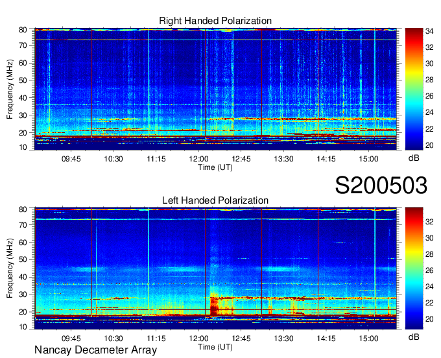The image size is (441, 358).
Task: Click "14:15" time tick of Right Handed plot
Action: click(326, 159)
